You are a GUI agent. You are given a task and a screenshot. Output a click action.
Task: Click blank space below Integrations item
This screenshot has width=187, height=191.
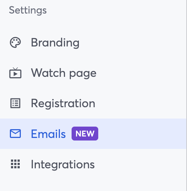pyautogui.click(x=93, y=185)
